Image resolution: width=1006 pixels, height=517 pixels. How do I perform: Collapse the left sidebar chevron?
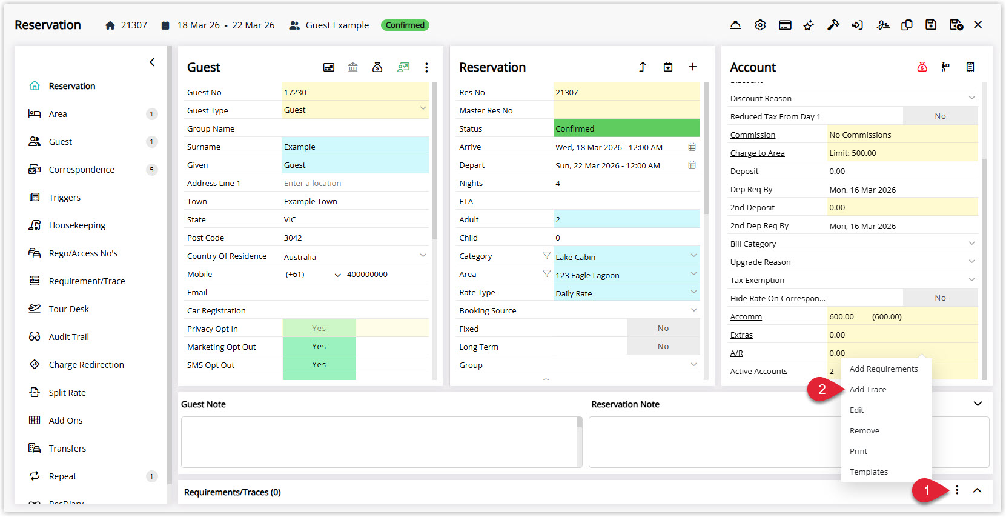(152, 62)
